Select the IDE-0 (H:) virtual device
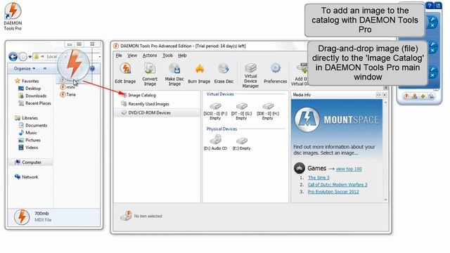The height and width of the screenshot is (253, 450). click(x=268, y=111)
